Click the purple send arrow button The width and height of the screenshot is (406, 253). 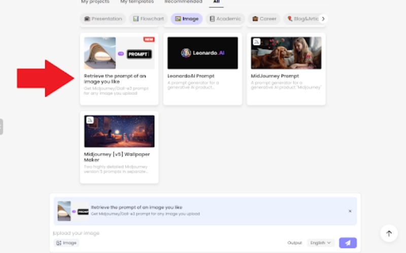(x=348, y=243)
